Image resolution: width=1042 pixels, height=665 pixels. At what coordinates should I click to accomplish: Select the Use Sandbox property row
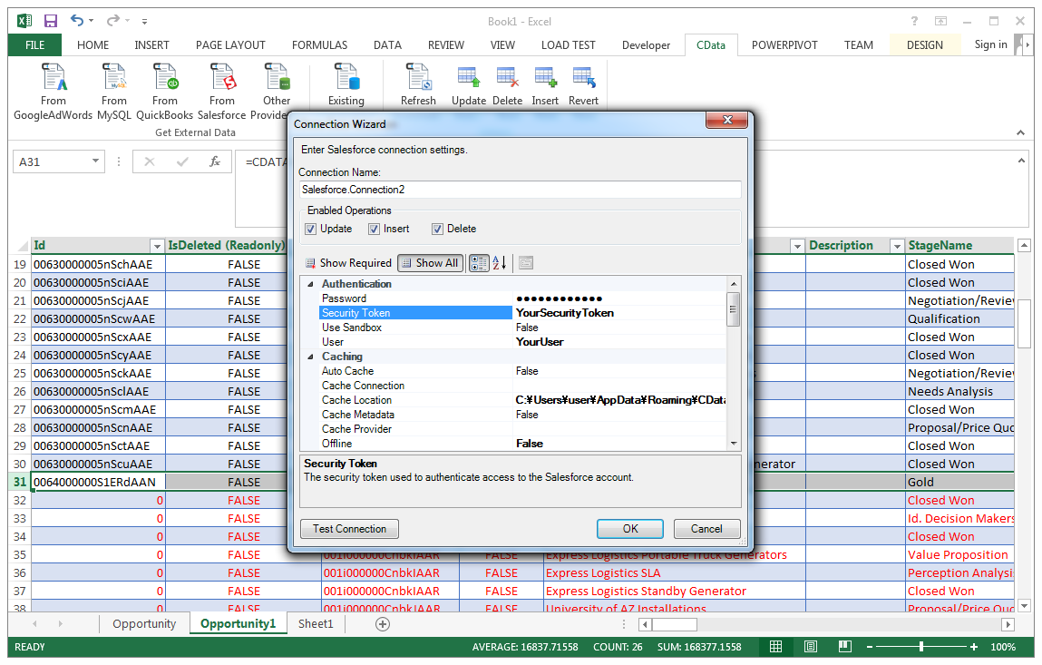tap(523, 328)
